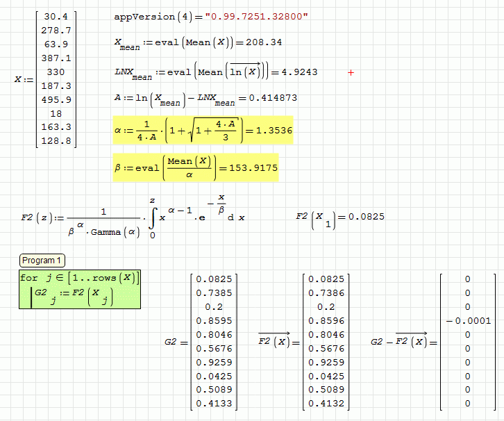Click the Program 1 label
Screen dimensions: 504x421
[42, 261]
